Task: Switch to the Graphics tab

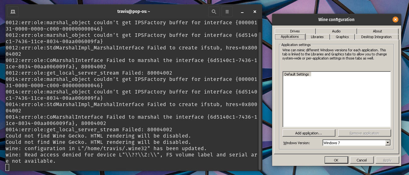Action: [342, 37]
